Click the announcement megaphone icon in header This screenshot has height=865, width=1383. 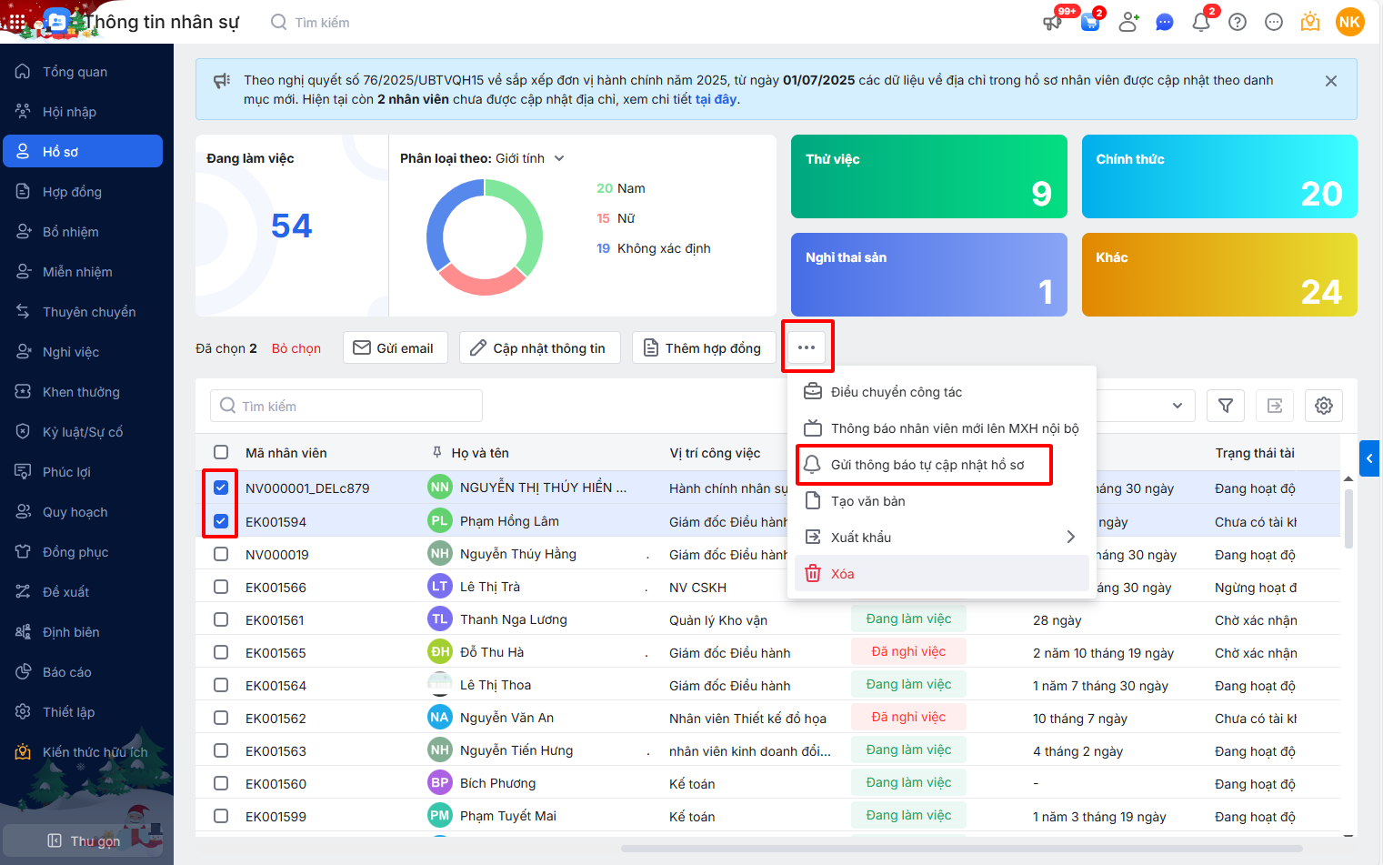(x=1052, y=22)
